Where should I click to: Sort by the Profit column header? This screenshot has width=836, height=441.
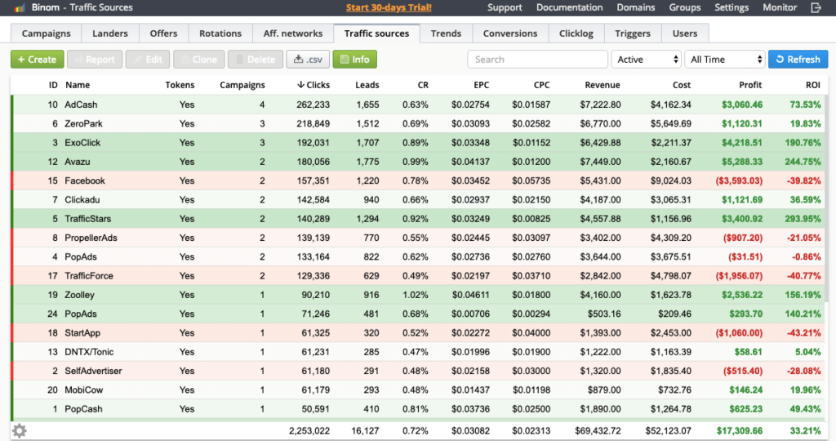click(750, 85)
